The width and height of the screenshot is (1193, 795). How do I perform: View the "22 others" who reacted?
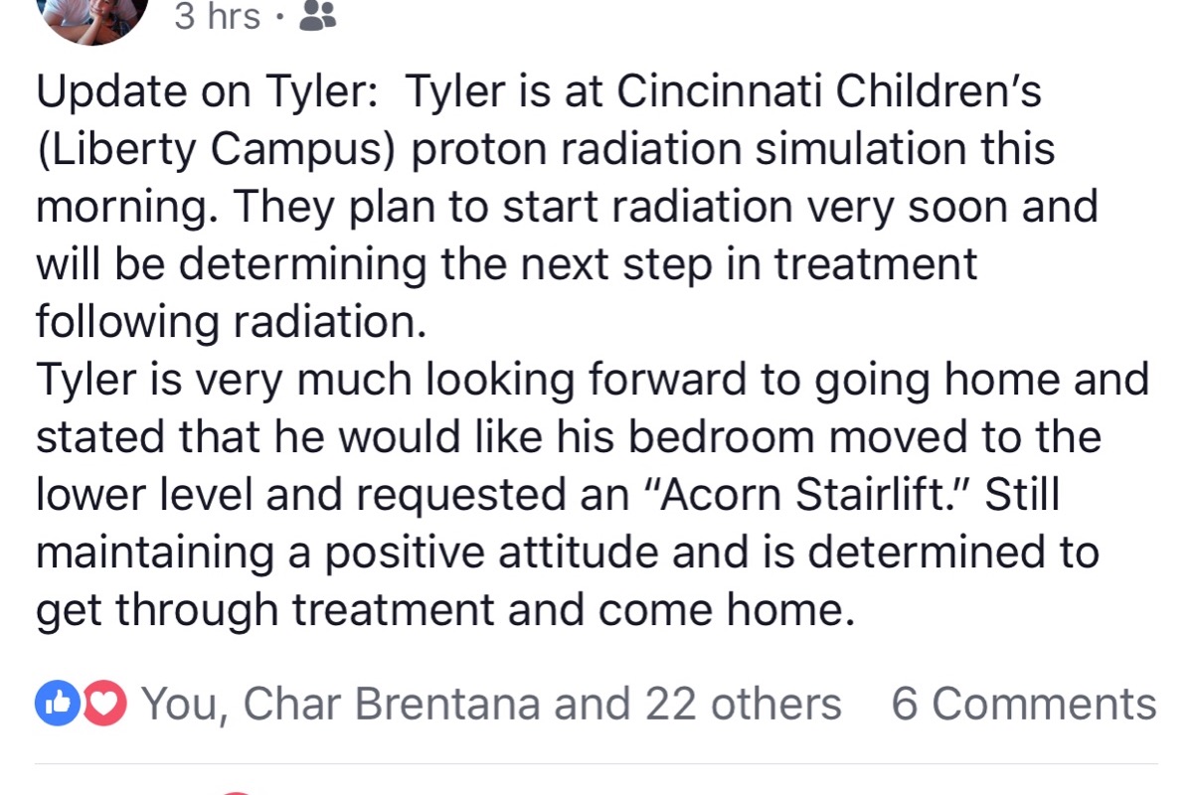point(743,705)
